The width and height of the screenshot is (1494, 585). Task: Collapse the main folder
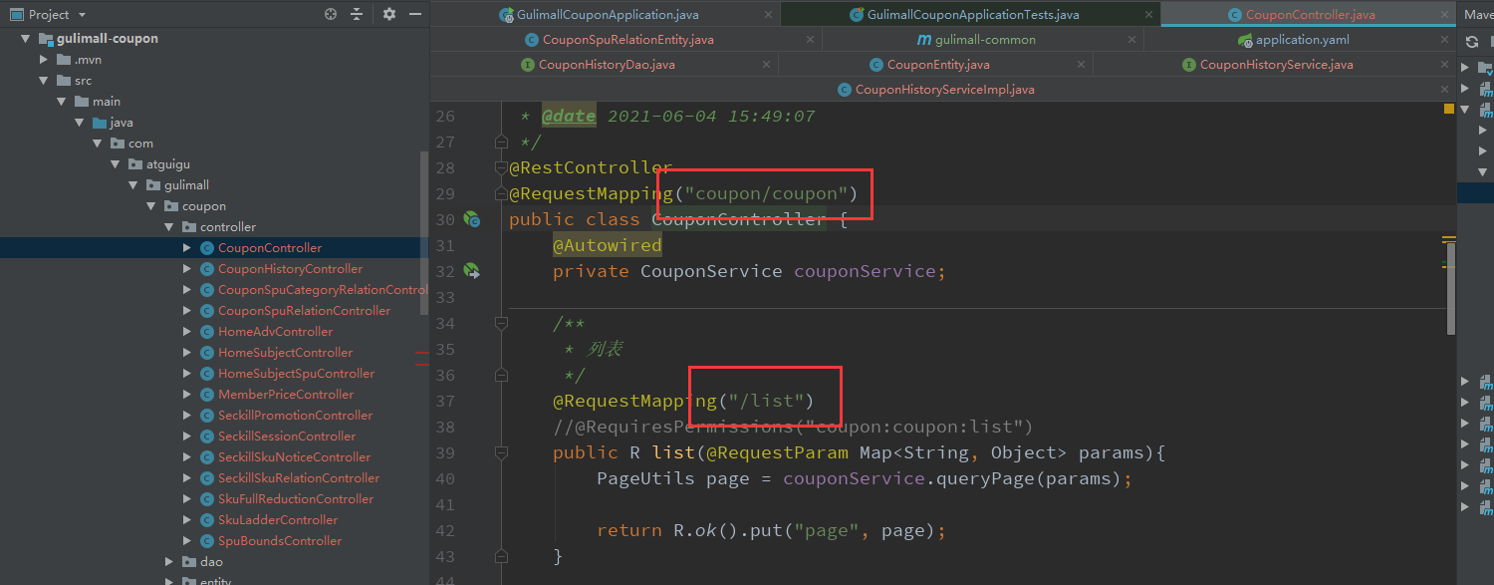pyautogui.click(x=62, y=102)
